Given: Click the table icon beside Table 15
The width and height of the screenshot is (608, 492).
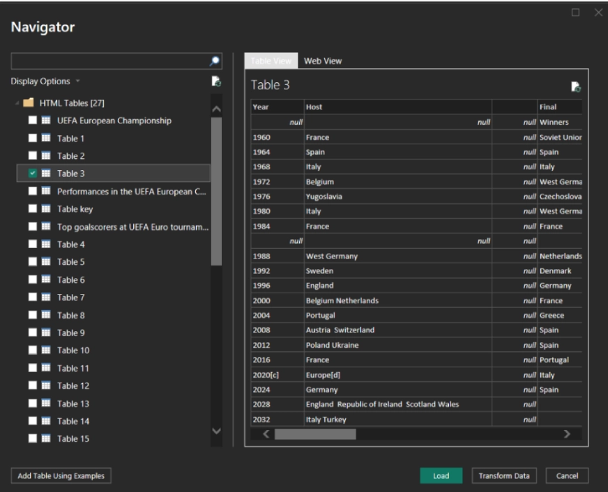Looking at the screenshot, I should click(x=46, y=440).
